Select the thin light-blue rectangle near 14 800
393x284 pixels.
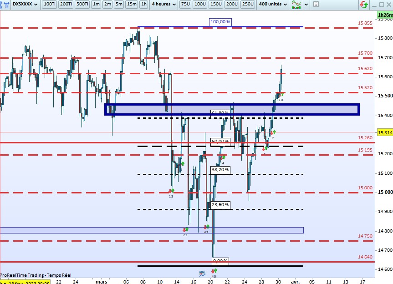point(152,230)
